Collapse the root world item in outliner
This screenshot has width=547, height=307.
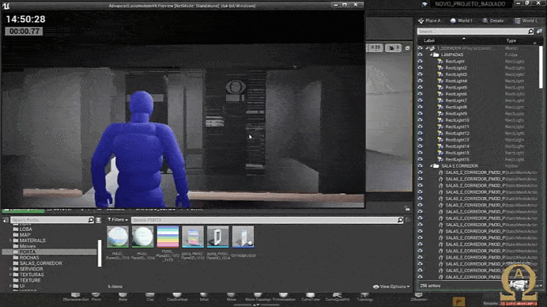427,48
